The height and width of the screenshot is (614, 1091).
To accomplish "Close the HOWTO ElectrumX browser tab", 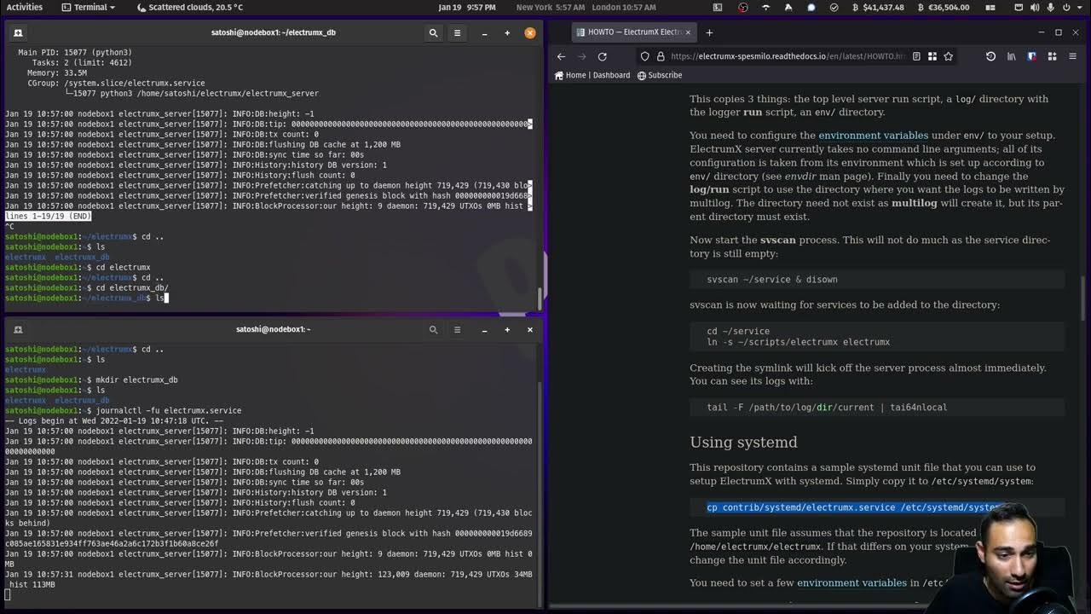I will click(x=688, y=32).
